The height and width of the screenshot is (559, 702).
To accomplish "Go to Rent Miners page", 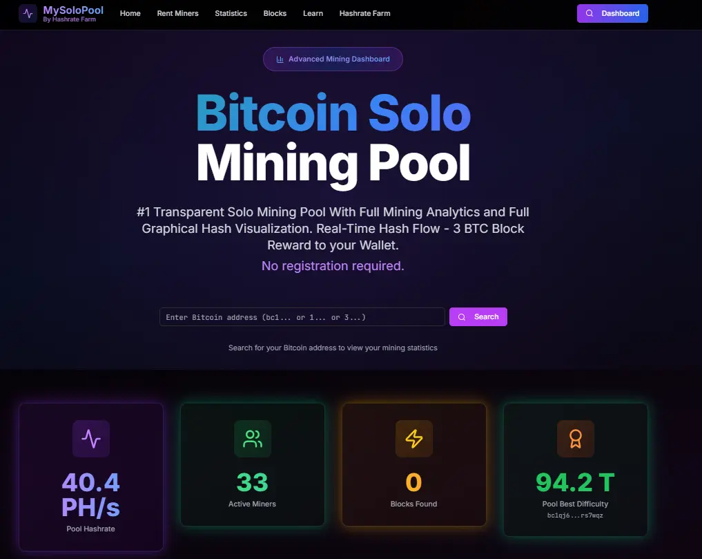I will click(x=177, y=14).
